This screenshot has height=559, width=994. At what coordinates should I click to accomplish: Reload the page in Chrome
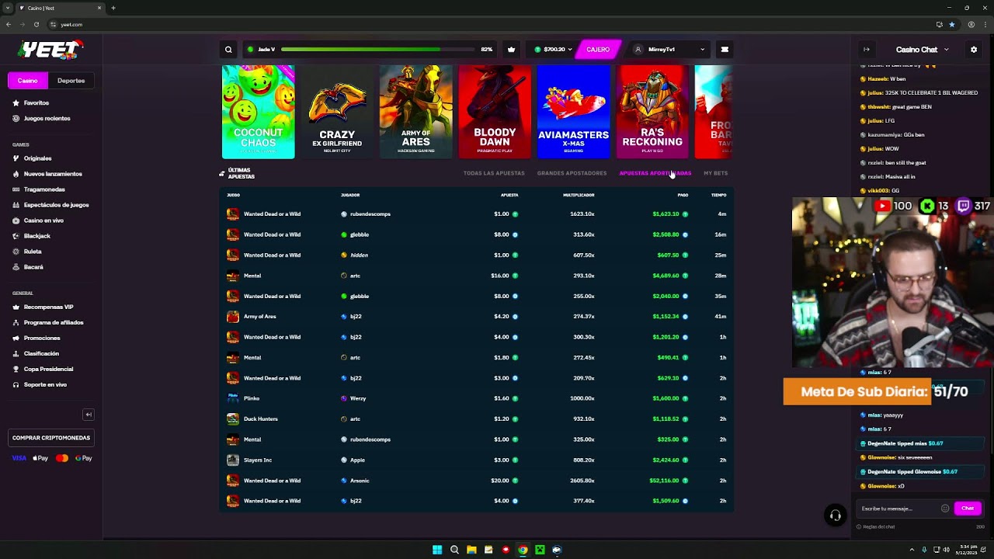pos(36,24)
